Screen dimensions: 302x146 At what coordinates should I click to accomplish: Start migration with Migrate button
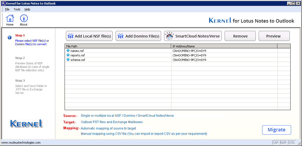(x=276, y=130)
